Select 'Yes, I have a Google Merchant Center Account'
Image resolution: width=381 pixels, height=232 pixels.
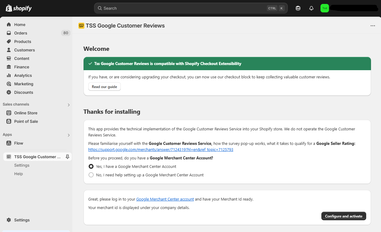tap(91, 166)
